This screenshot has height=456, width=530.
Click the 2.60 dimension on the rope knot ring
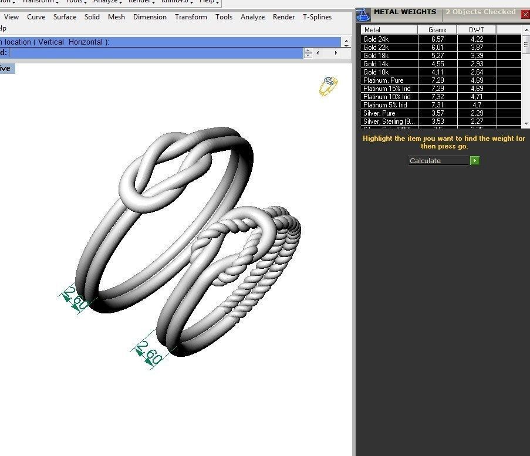(149, 353)
